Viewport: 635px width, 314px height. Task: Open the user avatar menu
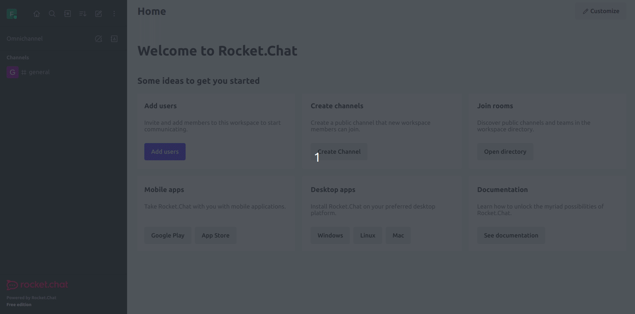(x=12, y=14)
